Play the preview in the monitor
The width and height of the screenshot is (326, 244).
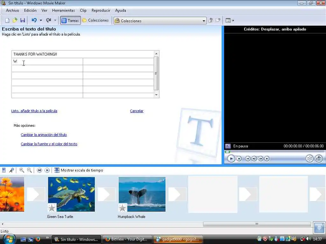click(x=231, y=159)
